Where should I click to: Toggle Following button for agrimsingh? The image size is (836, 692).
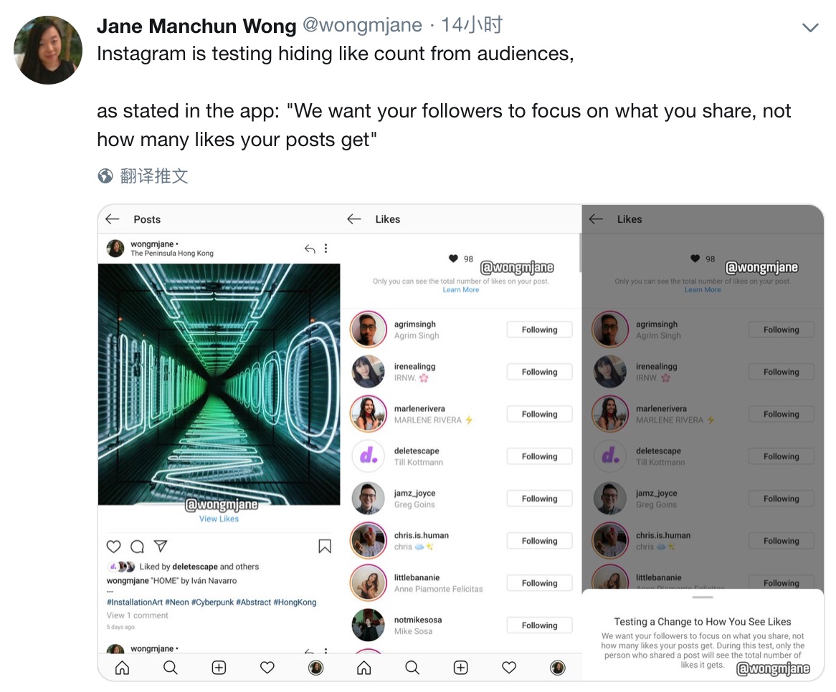(x=539, y=330)
